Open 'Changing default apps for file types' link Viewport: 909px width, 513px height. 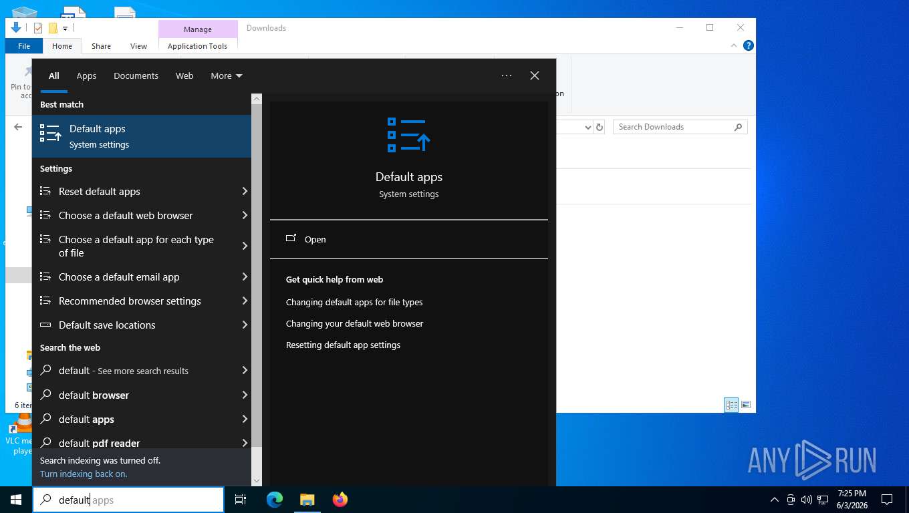(354, 303)
